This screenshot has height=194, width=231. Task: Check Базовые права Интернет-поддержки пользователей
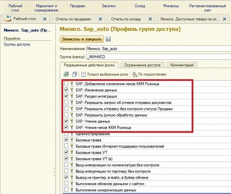pyautogui.click(x=66, y=146)
